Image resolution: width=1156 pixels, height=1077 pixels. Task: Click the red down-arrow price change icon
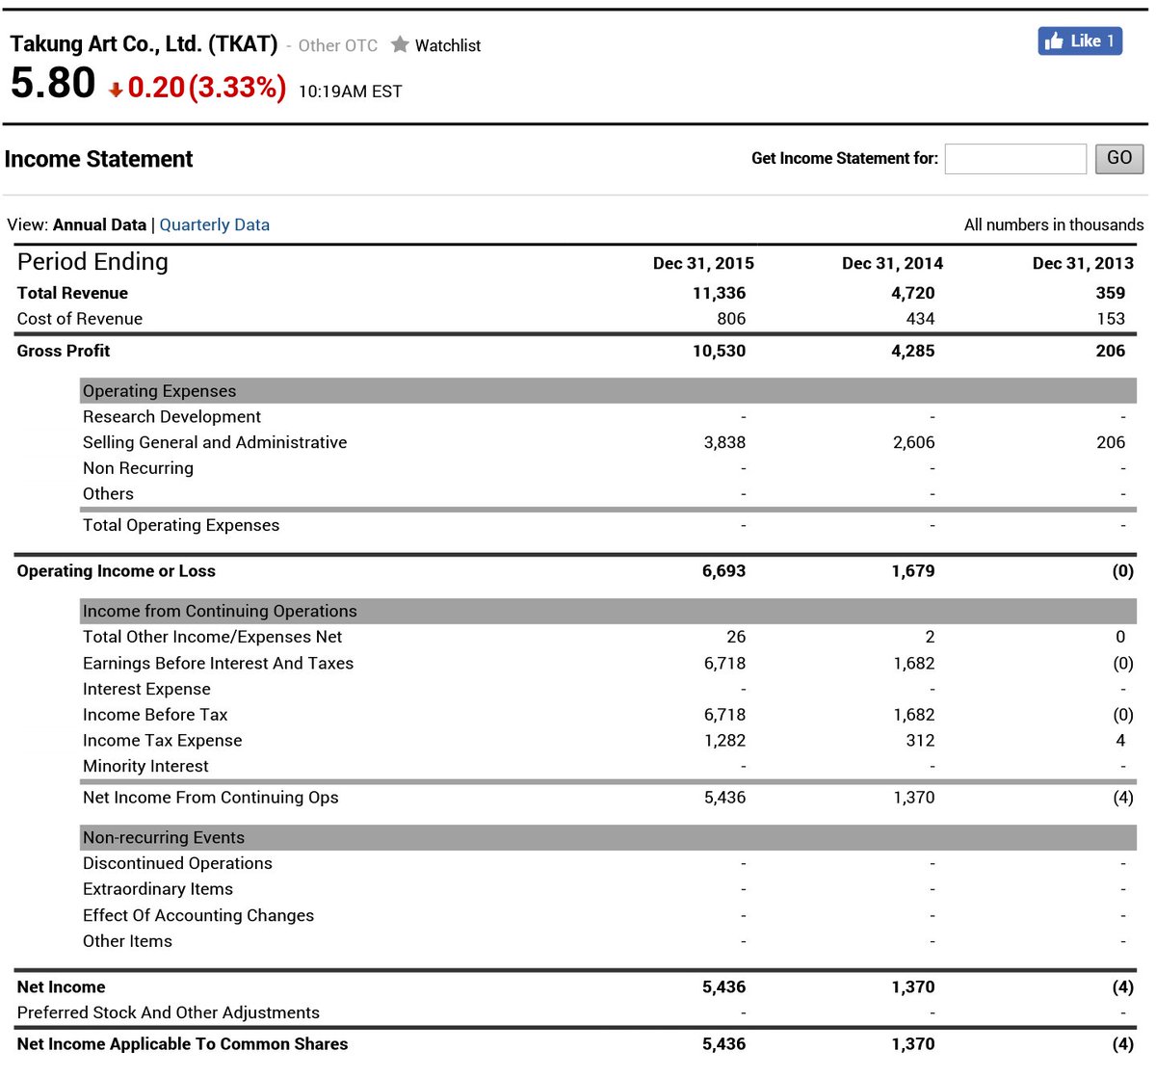tap(116, 90)
